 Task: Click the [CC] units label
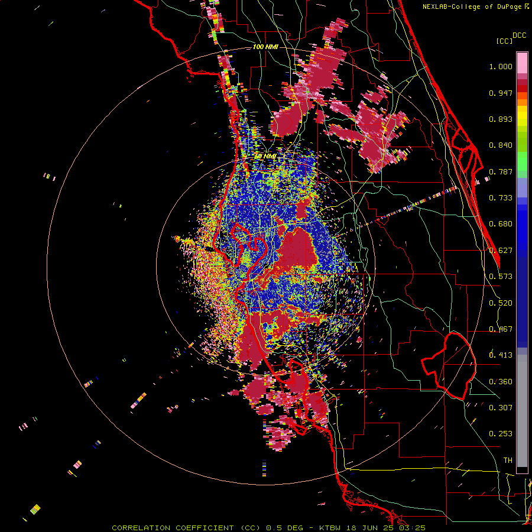(504, 41)
